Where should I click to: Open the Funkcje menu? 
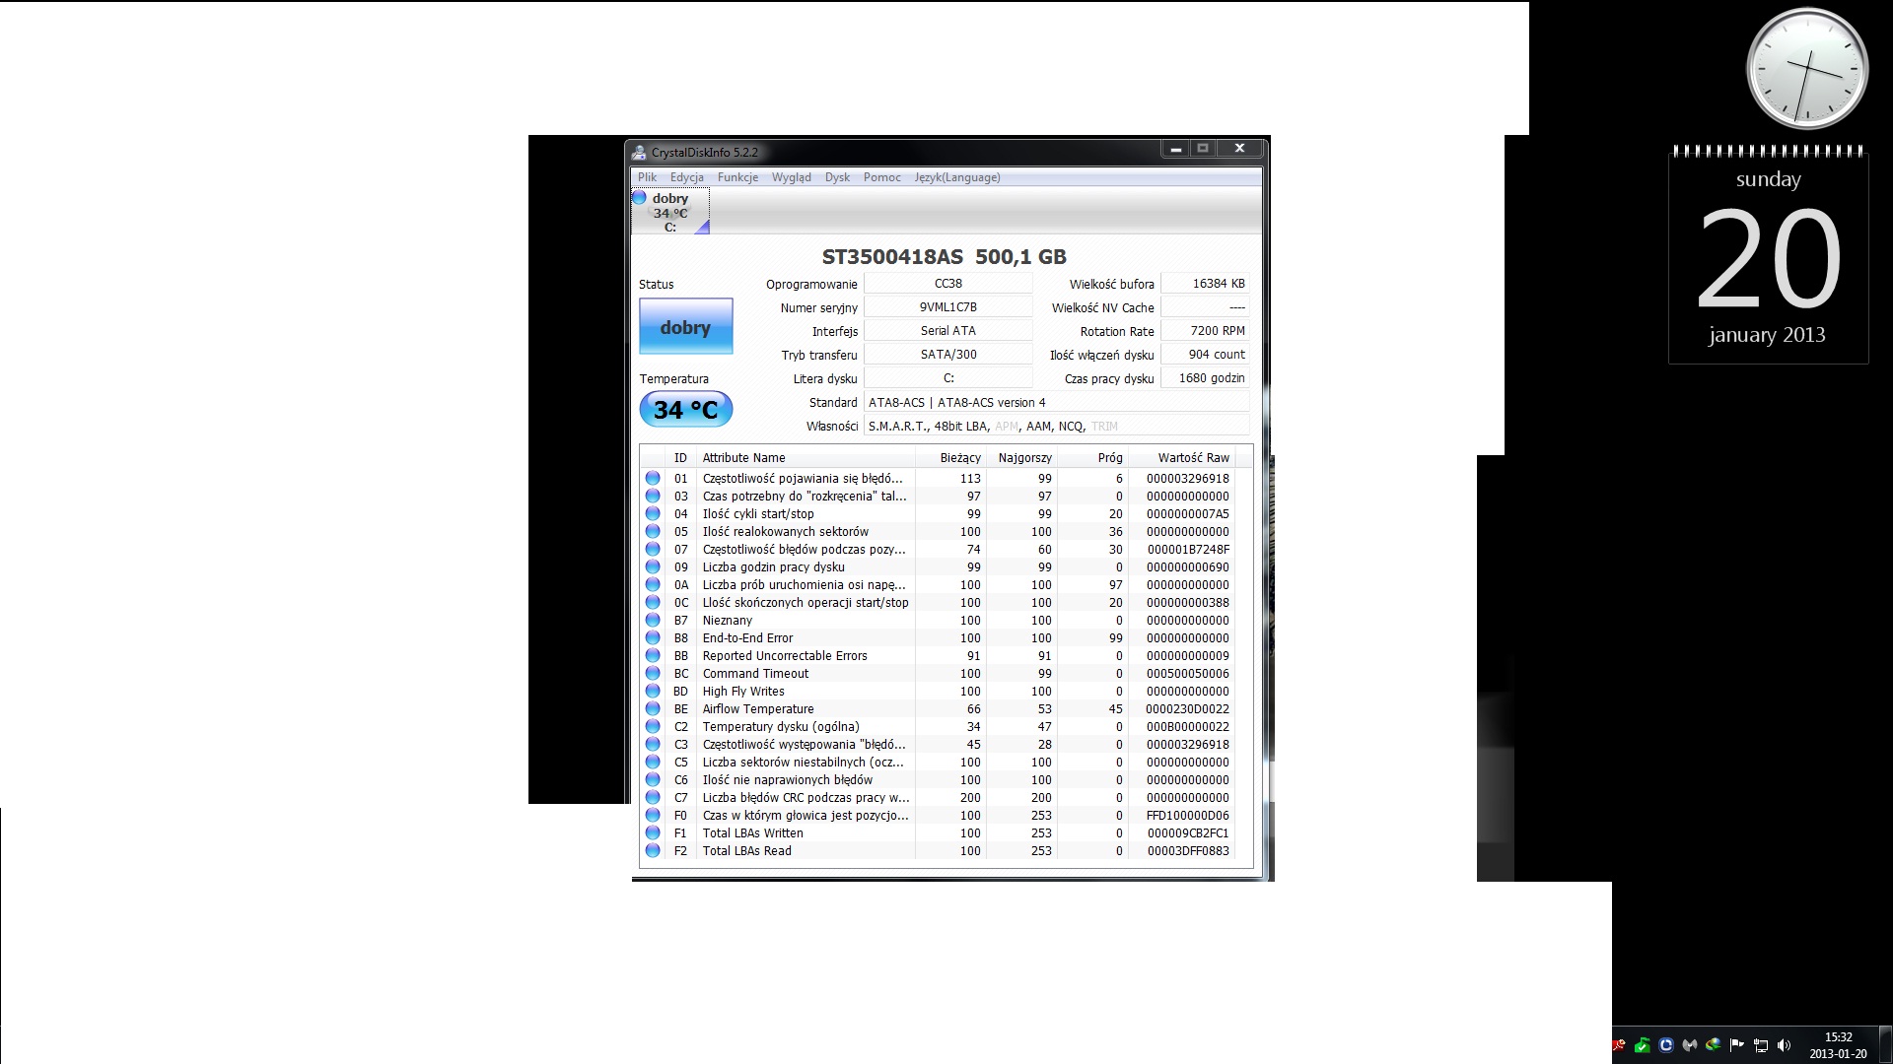coord(737,177)
